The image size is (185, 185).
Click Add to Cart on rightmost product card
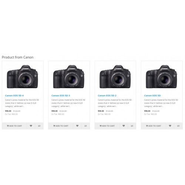154,126
